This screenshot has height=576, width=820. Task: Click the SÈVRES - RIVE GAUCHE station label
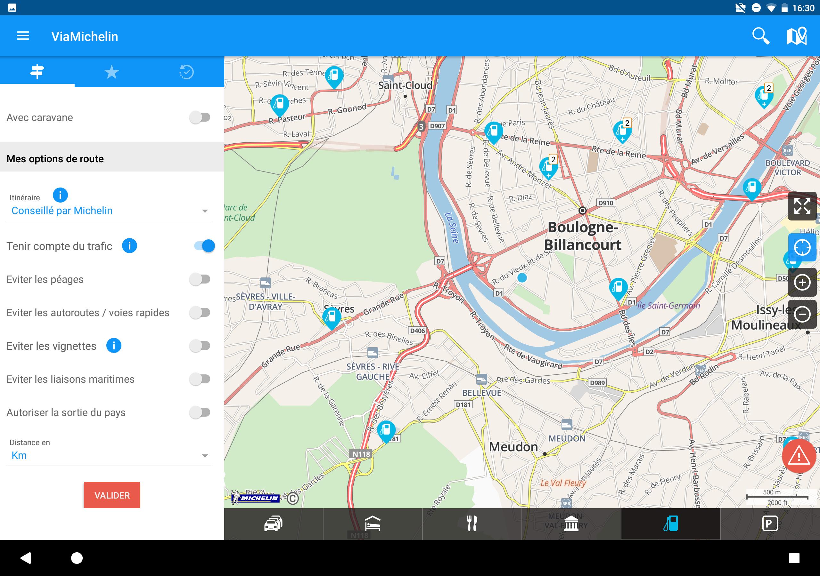[373, 371]
